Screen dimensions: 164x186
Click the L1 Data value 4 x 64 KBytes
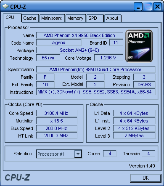coord(134,113)
